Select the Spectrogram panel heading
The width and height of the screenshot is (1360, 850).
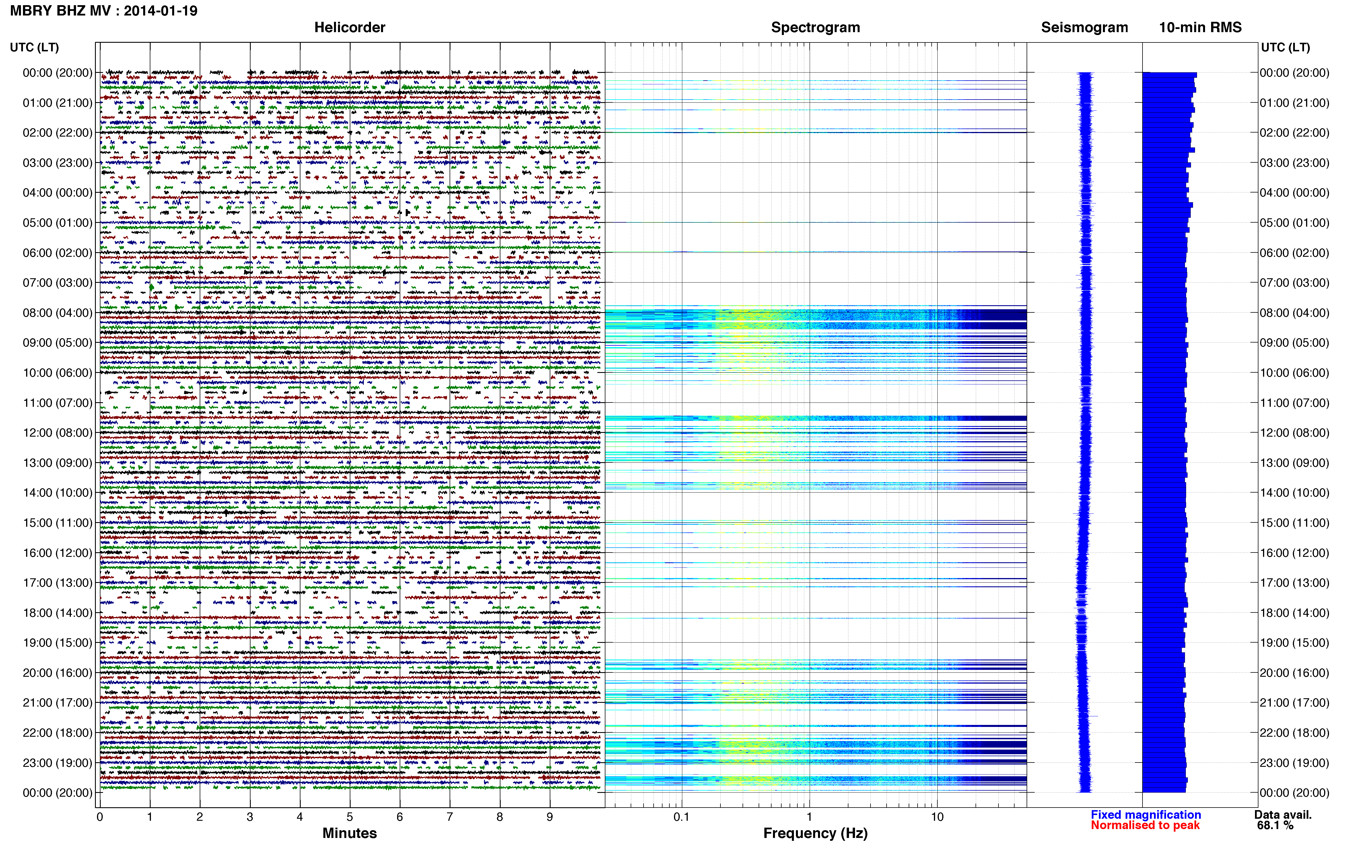[x=815, y=28]
